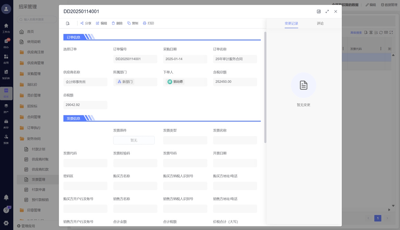The height and width of the screenshot is (230, 400).
Task: Click the 新部门 department tag
Action: (x=125, y=82)
